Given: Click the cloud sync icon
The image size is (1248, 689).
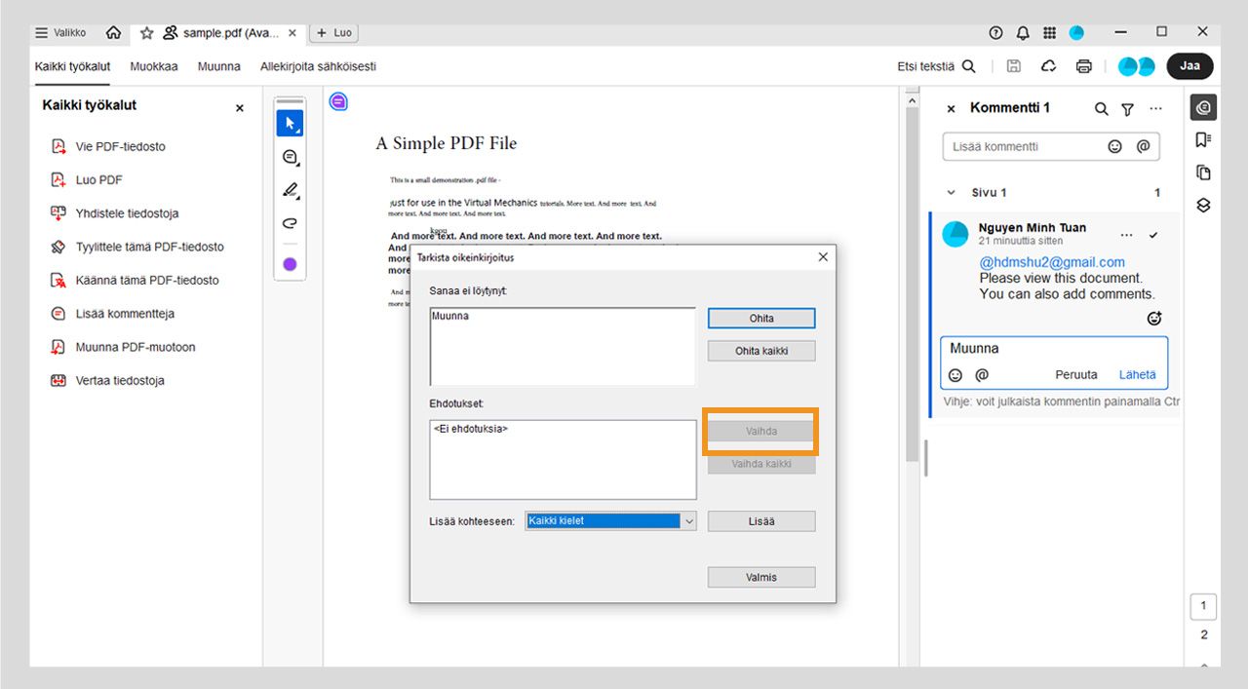Looking at the screenshot, I should [x=1049, y=66].
